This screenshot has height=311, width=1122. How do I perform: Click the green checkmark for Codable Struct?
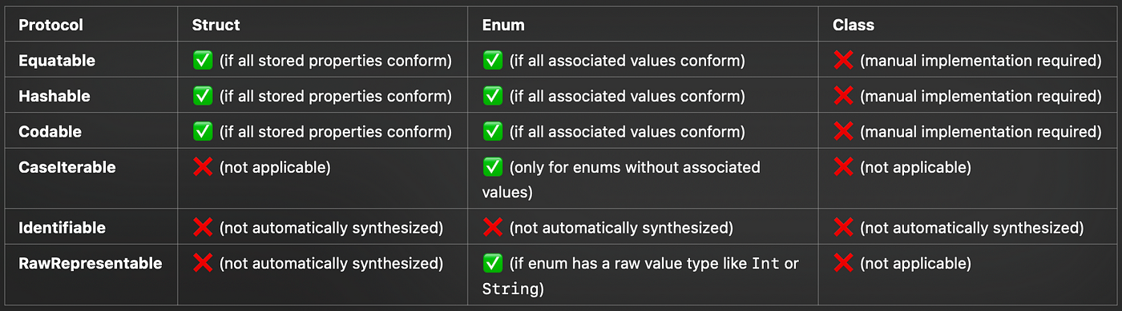(x=203, y=131)
